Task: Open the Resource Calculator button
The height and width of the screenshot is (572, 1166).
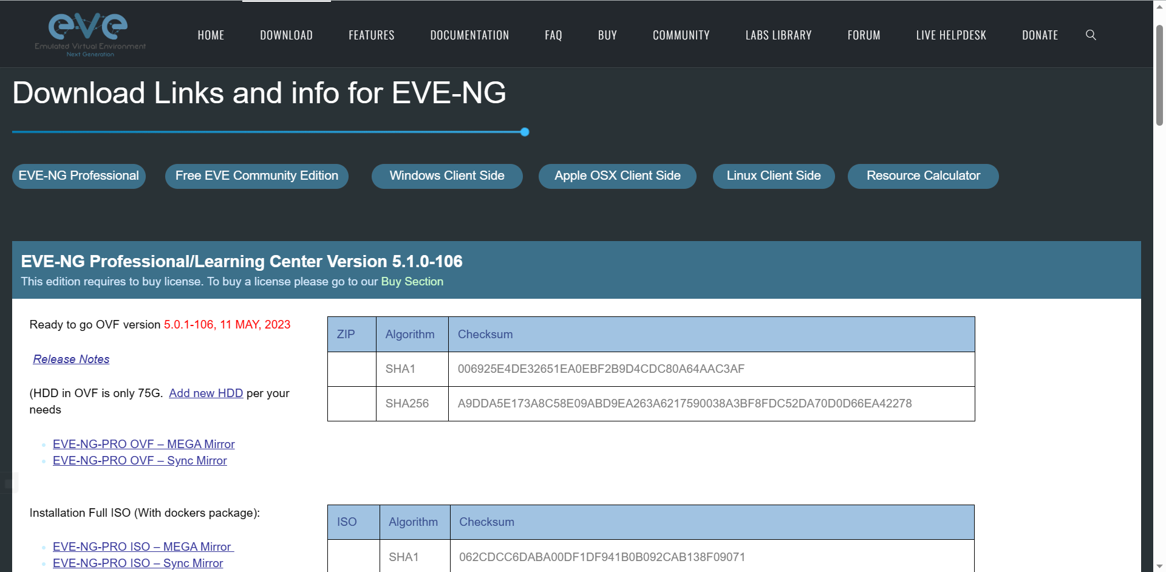Action: click(x=923, y=176)
